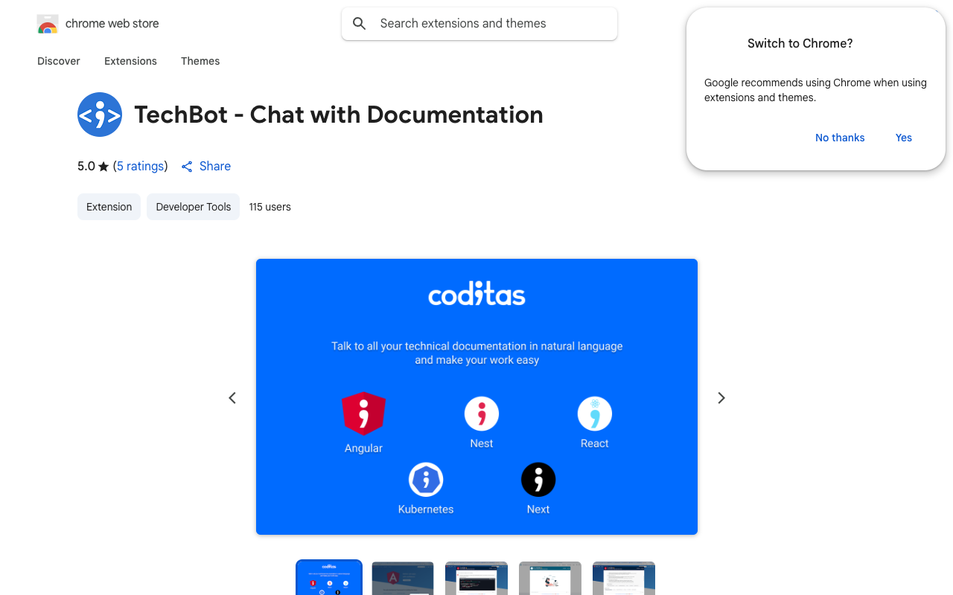Viewport: 953px width, 595px height.
Task: Click the Extension category chip
Action: pyautogui.click(x=109, y=207)
